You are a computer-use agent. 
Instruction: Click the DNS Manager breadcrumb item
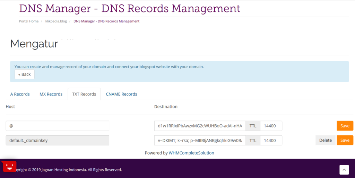(x=106, y=21)
